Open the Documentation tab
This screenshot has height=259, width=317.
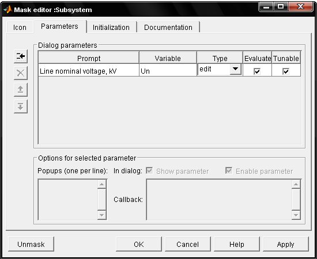[x=168, y=27]
